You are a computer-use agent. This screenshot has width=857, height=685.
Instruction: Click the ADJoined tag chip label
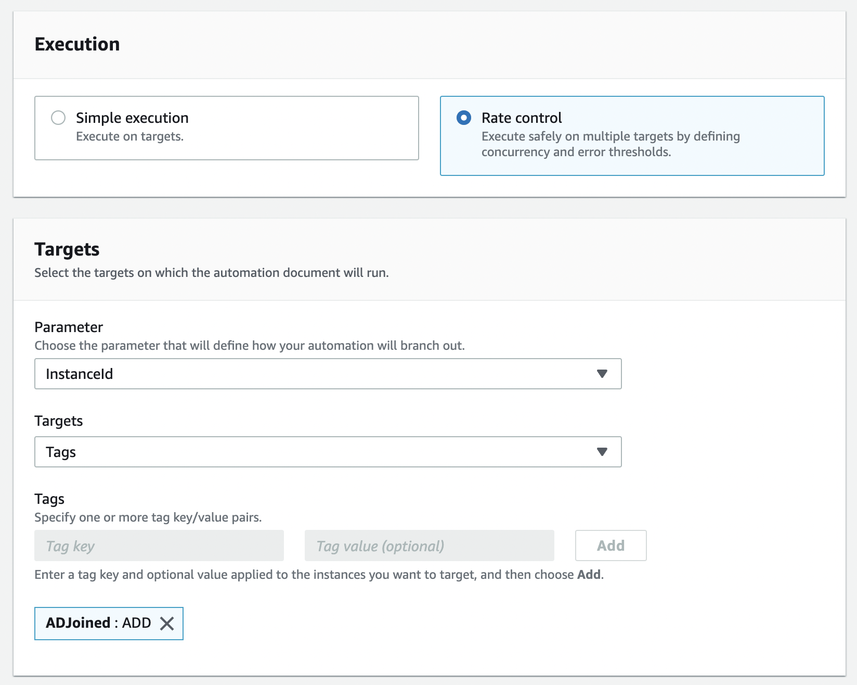[98, 623]
